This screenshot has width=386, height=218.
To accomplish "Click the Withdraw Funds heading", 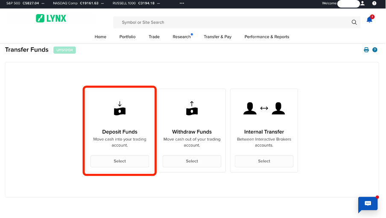I will coord(192,132).
